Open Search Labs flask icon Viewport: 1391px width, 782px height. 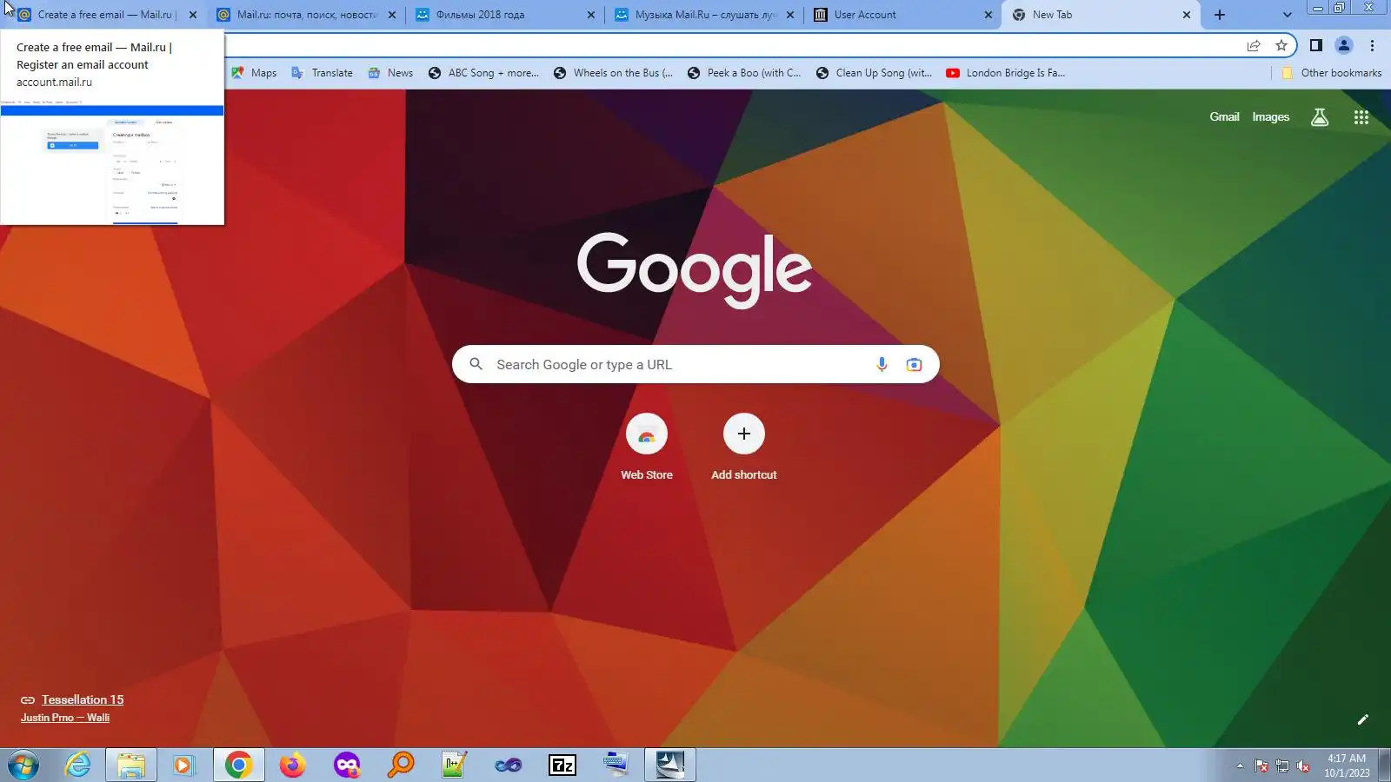(1320, 117)
